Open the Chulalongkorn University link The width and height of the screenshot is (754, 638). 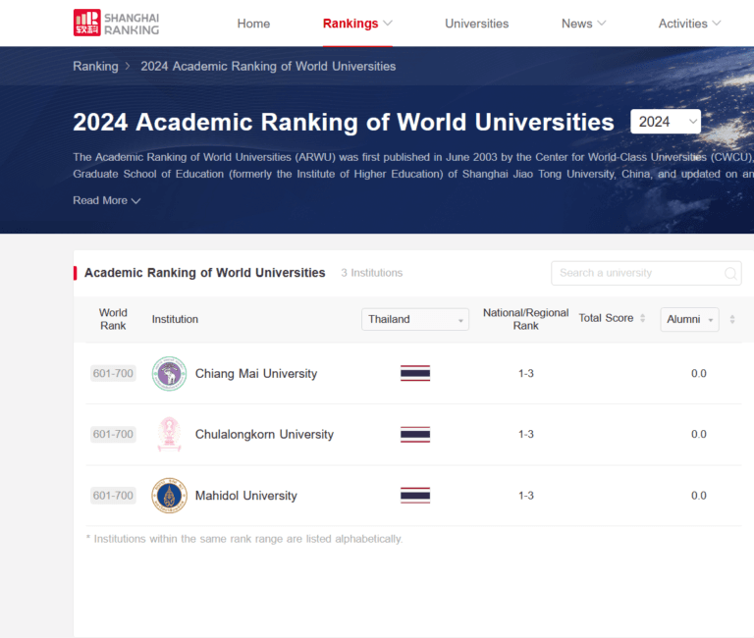(264, 434)
